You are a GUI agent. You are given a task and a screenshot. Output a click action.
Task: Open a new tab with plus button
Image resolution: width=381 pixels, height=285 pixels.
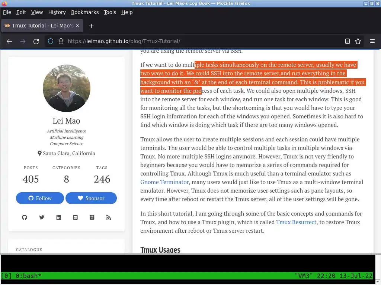[92, 26]
